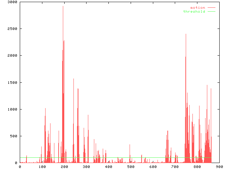The height and width of the screenshot is (169, 226).
Task: Select the red motion legend line sample
Action: point(211,8)
